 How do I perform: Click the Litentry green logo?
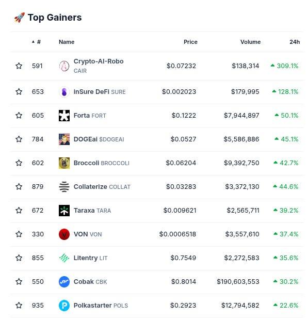tap(64, 258)
